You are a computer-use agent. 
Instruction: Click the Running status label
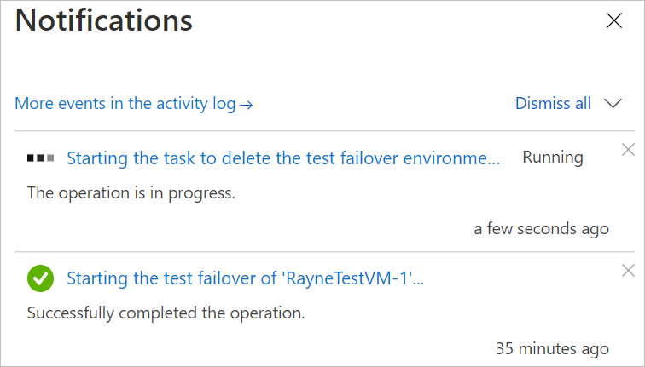(553, 158)
